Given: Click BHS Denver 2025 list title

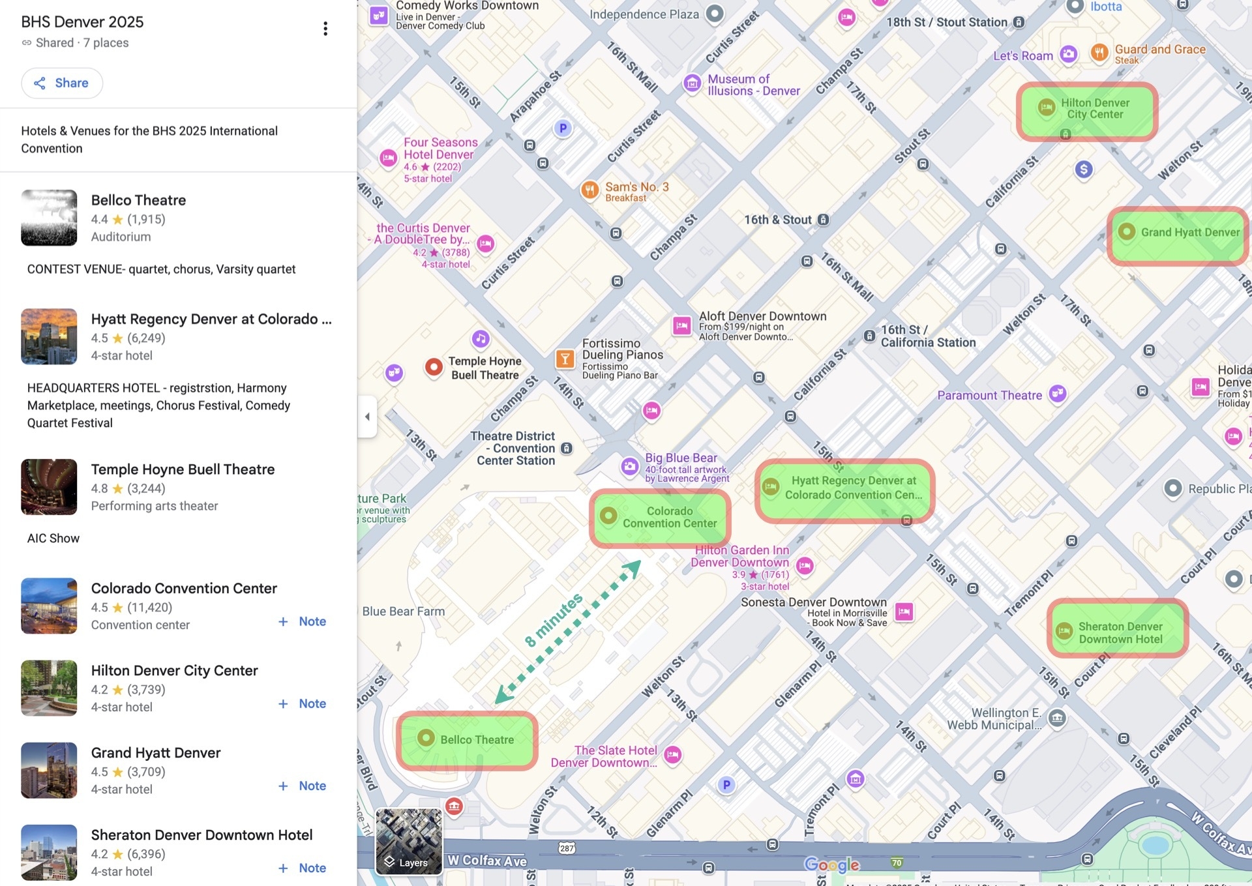Looking at the screenshot, I should click(x=82, y=22).
